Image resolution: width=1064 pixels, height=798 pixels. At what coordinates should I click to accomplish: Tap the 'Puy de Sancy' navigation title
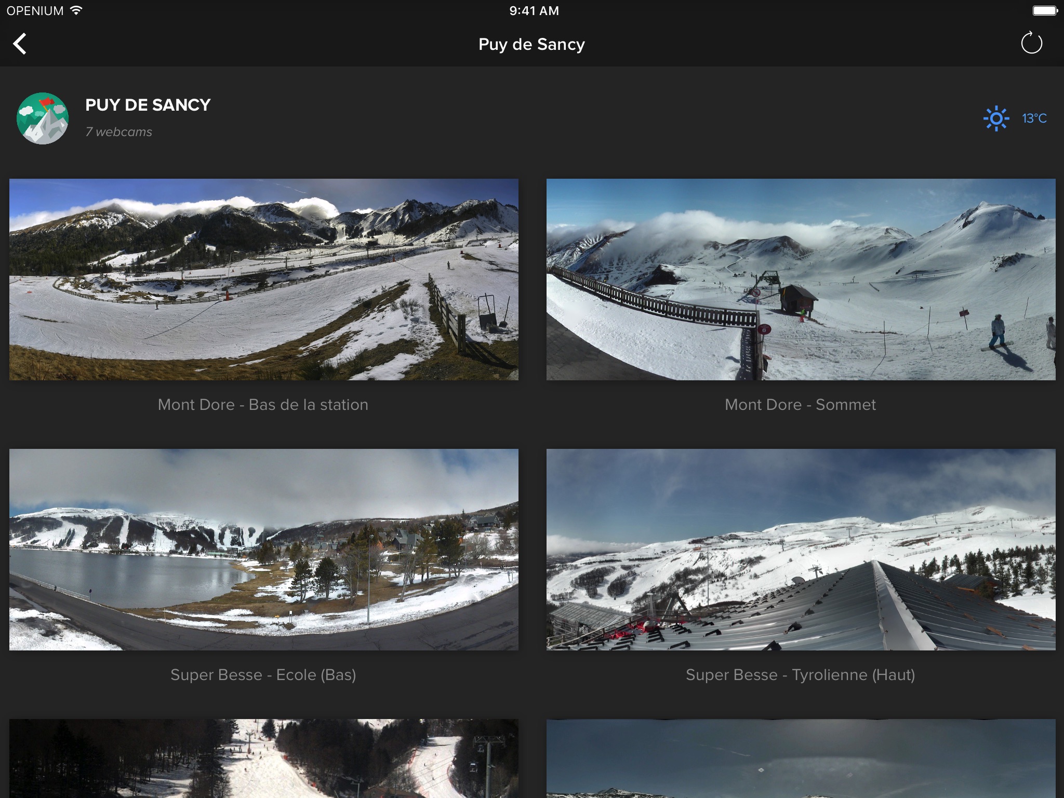point(531,45)
